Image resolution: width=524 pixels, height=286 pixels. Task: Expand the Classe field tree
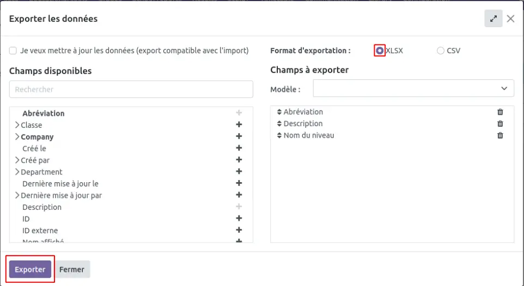17,125
